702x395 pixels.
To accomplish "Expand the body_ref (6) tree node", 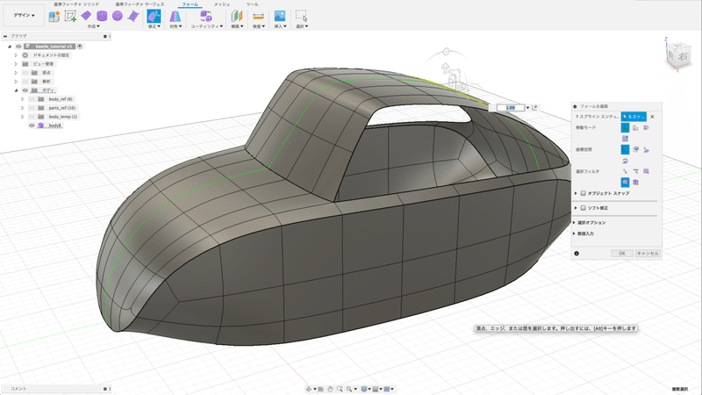I will (x=23, y=99).
